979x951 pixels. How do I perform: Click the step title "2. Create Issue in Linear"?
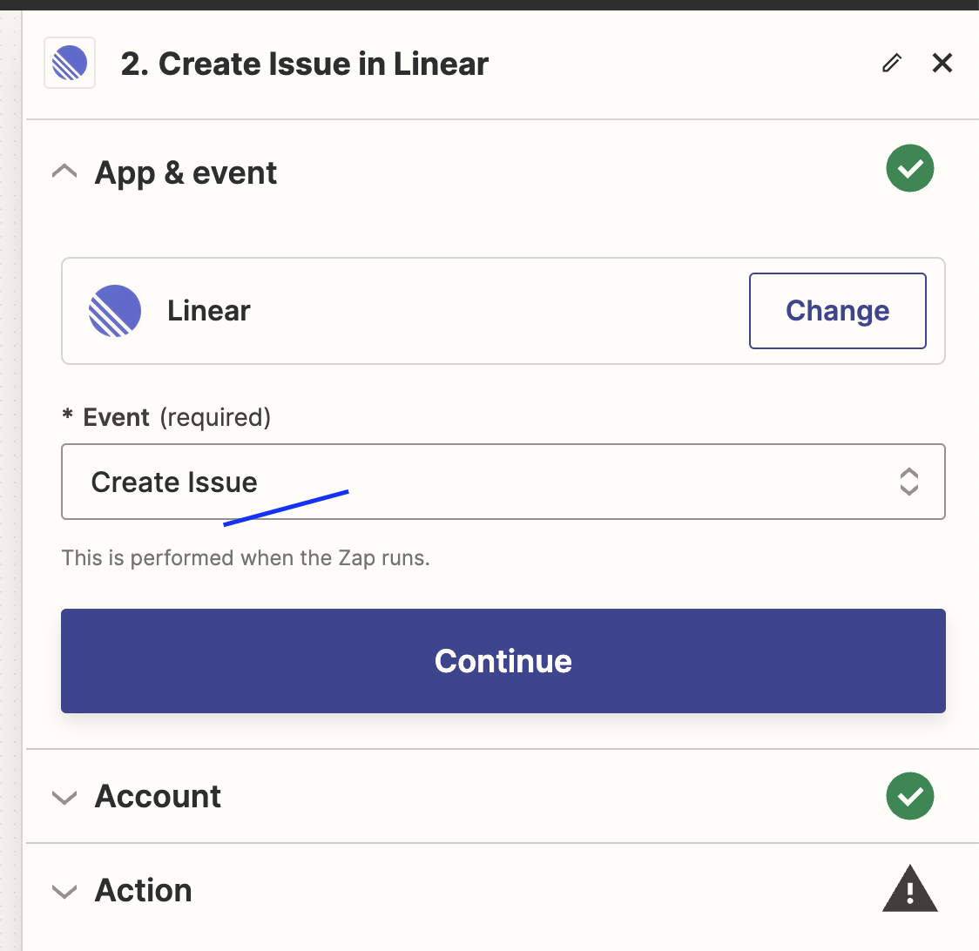point(305,64)
